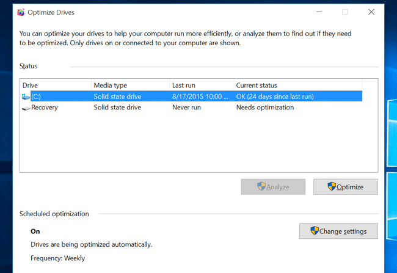Click the Current status column header
Image resolution: width=397 pixels, height=273 pixels.
(x=297, y=86)
